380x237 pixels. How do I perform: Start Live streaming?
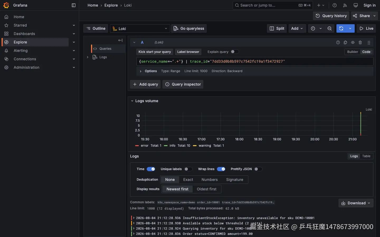[x=366, y=28]
